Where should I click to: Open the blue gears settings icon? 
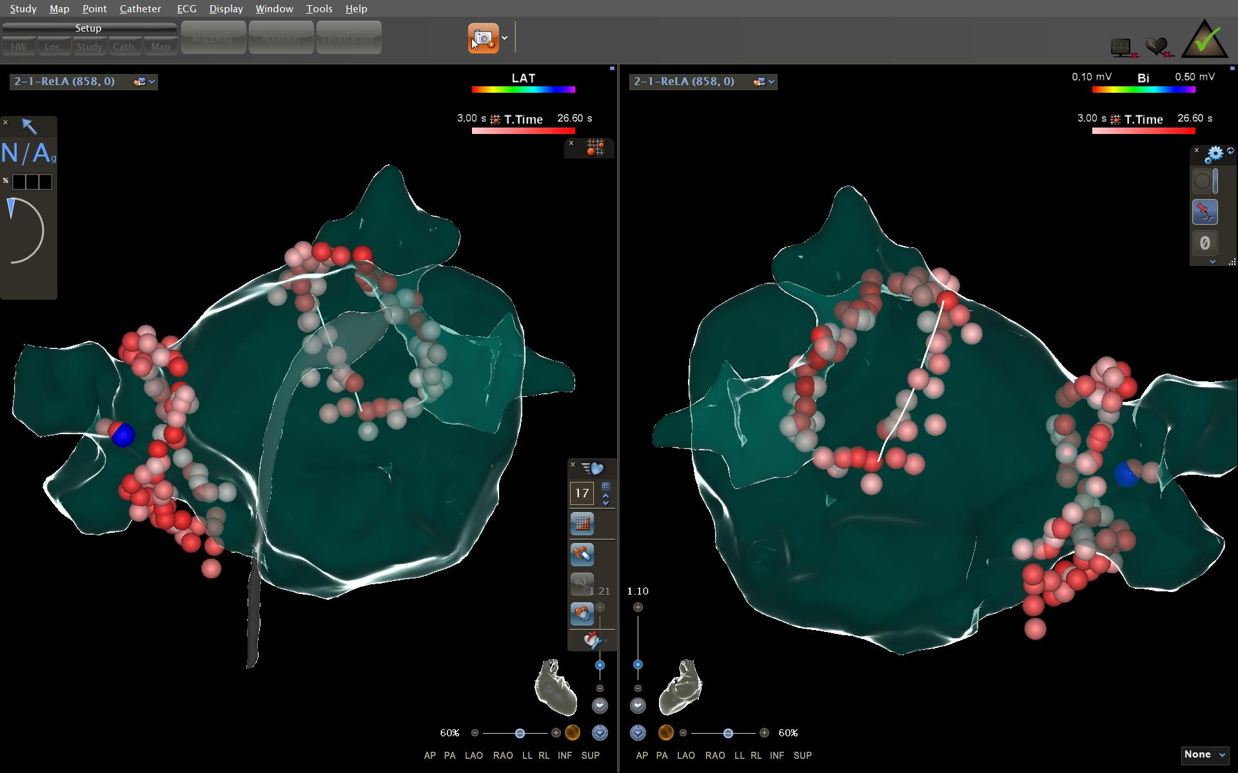[1213, 154]
